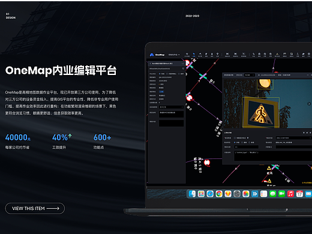
Task: Launch Safari from the dock
Action: tap(210, 194)
